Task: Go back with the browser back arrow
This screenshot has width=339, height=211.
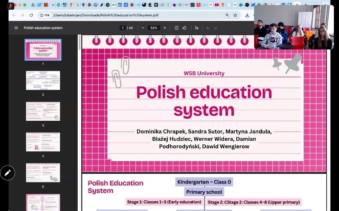Action: [x=14, y=15]
